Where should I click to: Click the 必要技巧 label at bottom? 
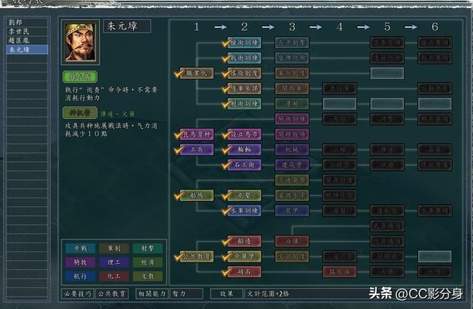(x=78, y=293)
